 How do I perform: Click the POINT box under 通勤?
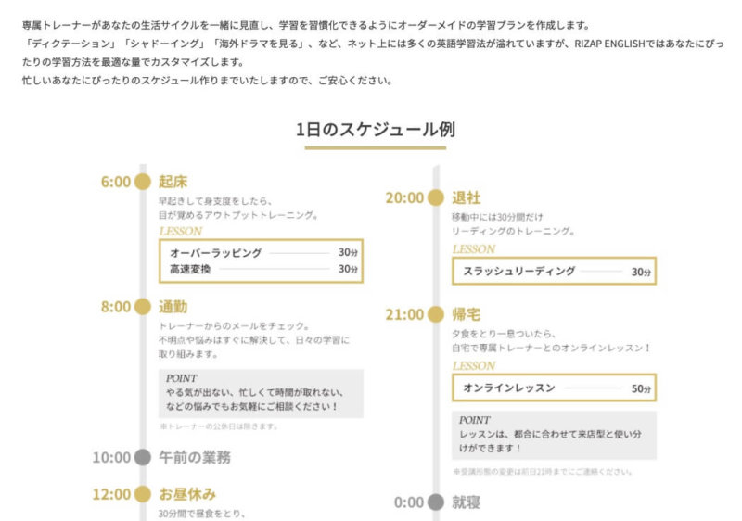(261, 393)
